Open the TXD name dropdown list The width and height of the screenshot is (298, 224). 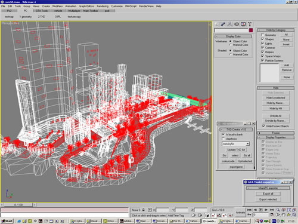248,144
